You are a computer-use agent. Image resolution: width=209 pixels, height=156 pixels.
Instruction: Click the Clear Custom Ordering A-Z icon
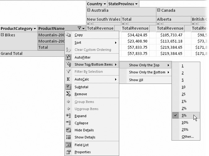[x=68, y=50]
